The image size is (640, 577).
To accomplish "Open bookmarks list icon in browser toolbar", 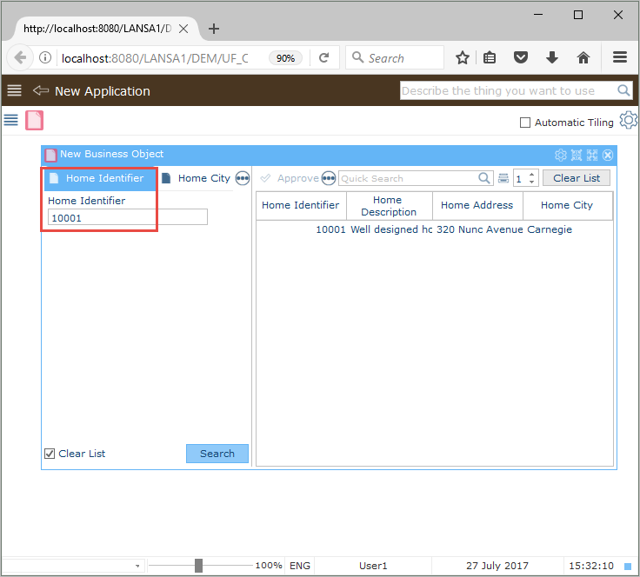I will pyautogui.click(x=490, y=57).
